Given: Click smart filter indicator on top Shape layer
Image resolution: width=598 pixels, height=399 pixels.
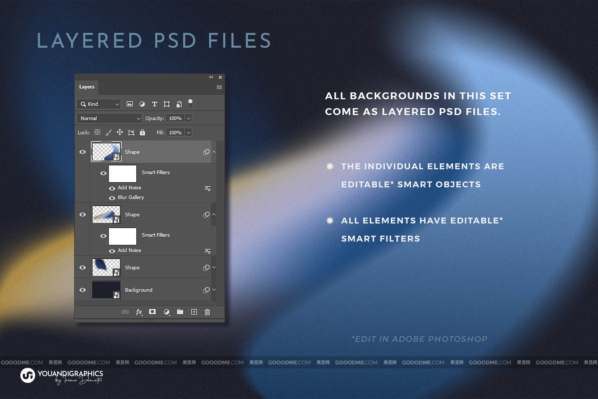Looking at the screenshot, I should coord(206,152).
